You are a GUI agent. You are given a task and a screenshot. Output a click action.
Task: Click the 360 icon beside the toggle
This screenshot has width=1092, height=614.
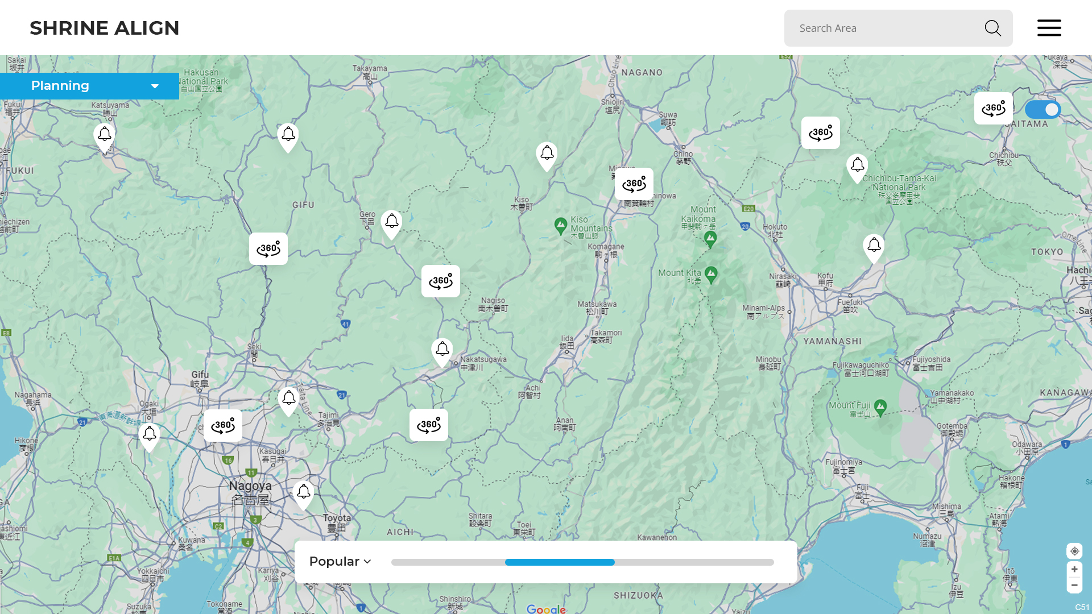point(993,109)
